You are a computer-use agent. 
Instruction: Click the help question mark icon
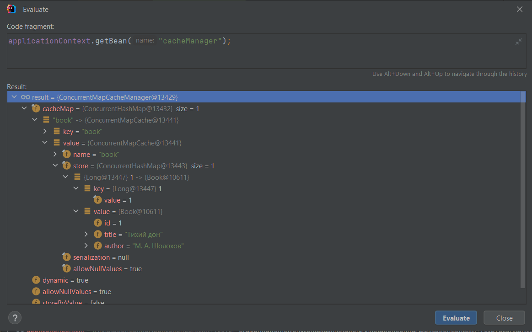click(15, 318)
